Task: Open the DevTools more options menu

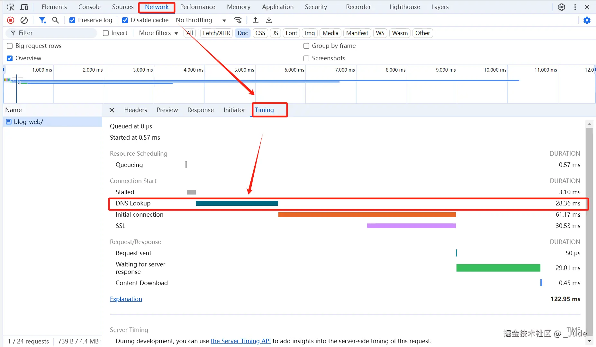Action: [x=575, y=7]
